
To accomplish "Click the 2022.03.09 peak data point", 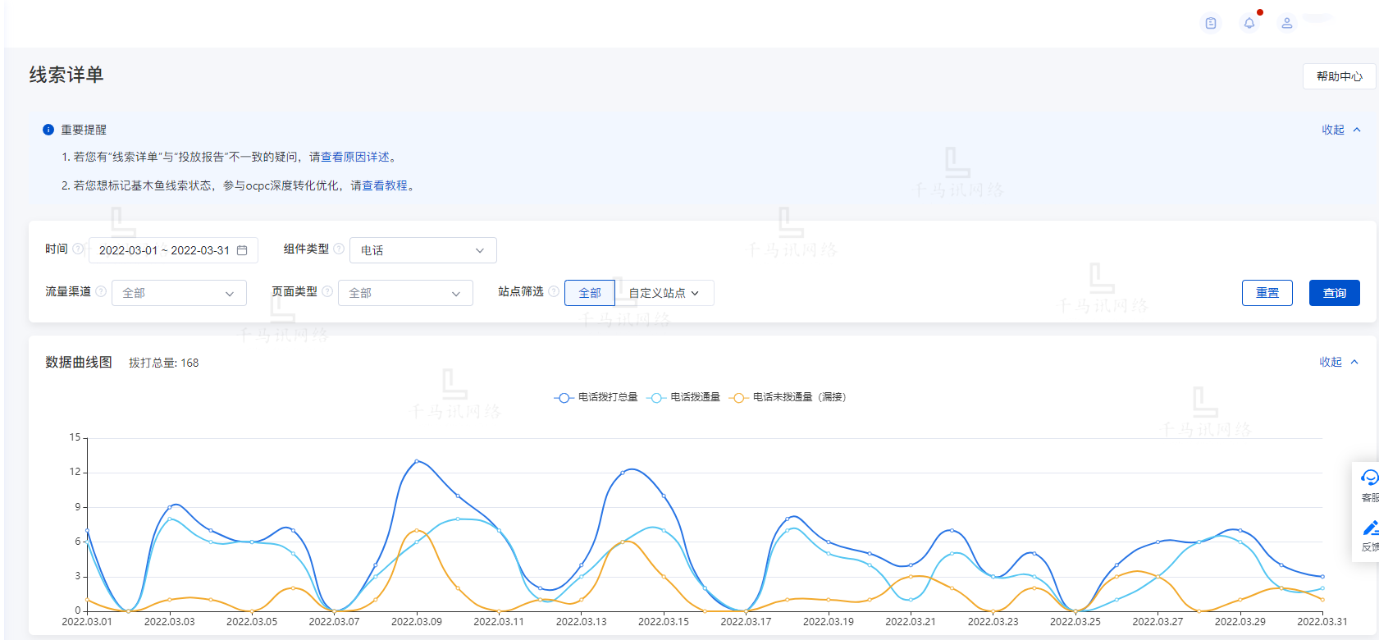I will coord(417,461).
